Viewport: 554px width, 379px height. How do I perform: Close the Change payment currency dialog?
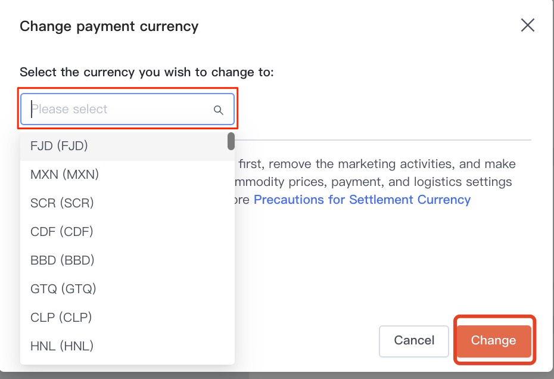(x=527, y=25)
